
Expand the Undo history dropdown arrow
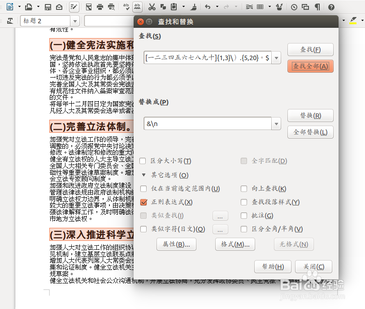217,7
